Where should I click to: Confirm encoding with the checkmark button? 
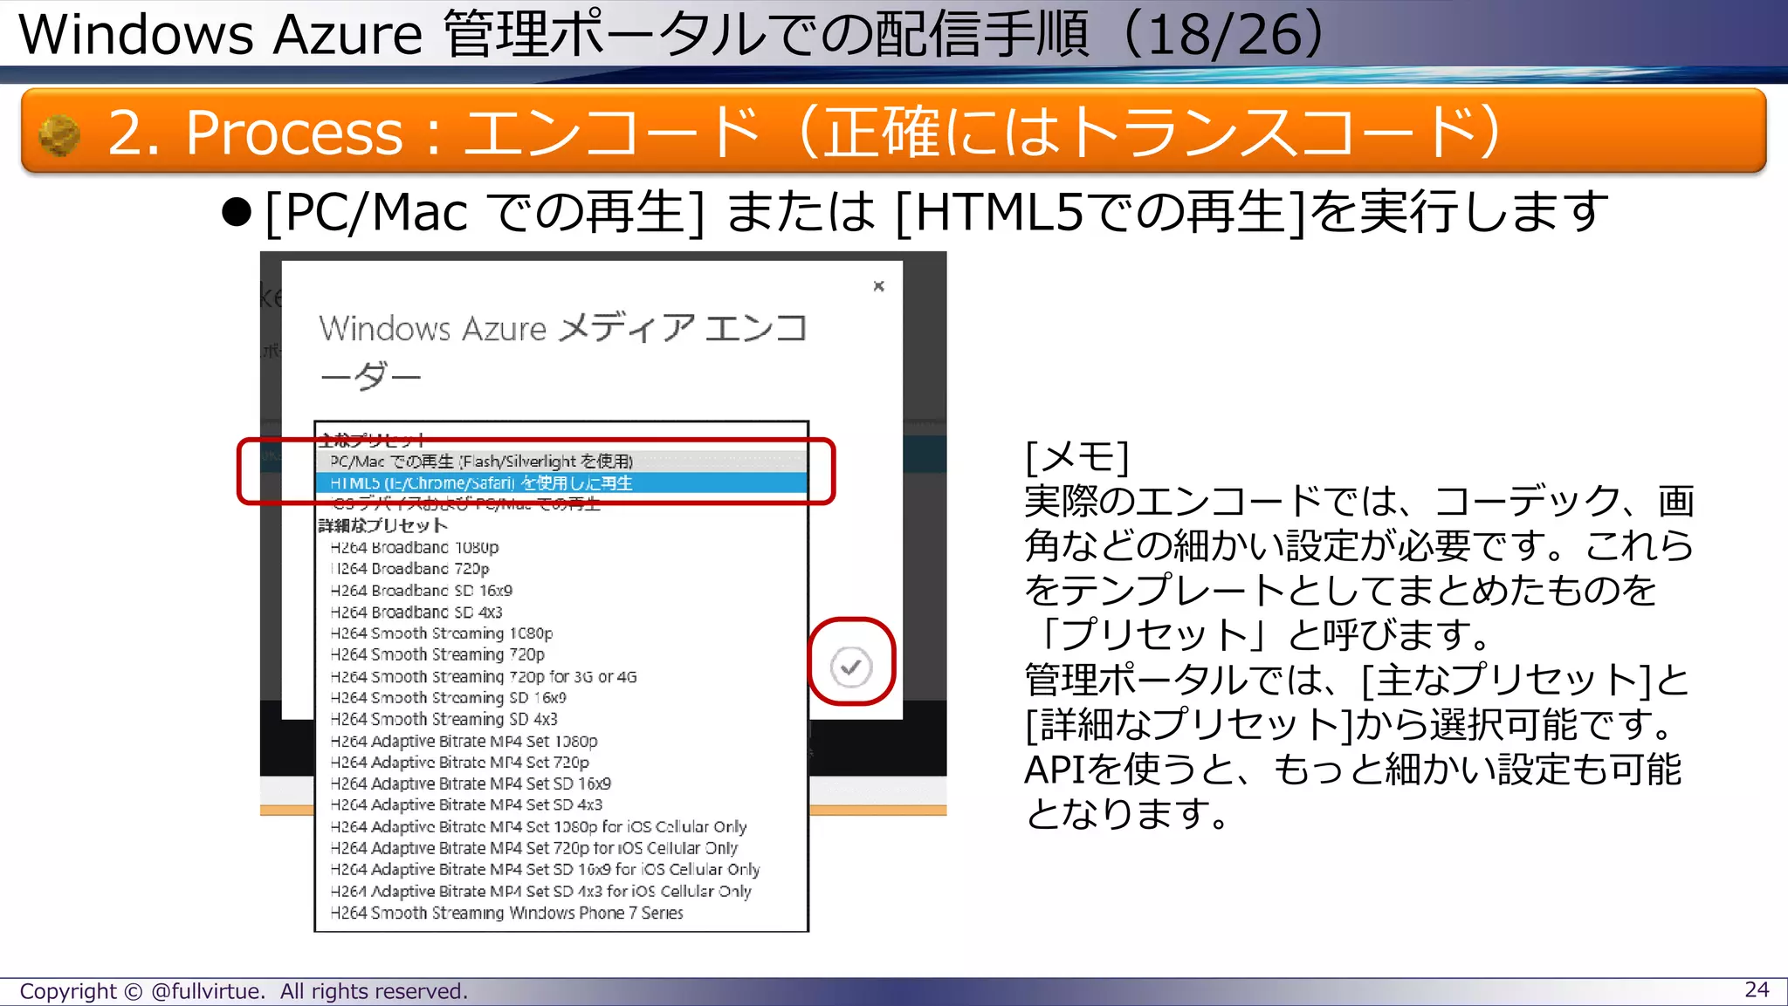(851, 667)
